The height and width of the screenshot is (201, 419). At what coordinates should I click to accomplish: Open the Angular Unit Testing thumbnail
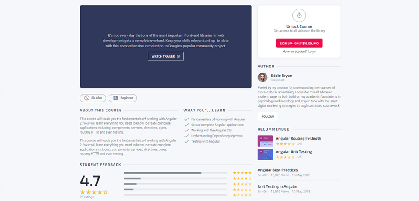click(x=265, y=154)
